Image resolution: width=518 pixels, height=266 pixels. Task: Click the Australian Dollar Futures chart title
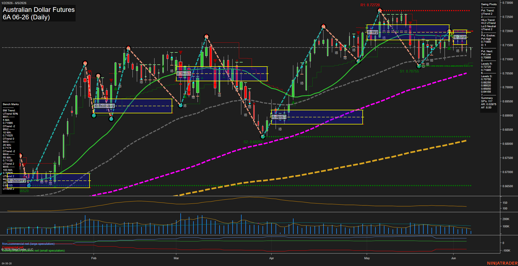click(x=39, y=10)
